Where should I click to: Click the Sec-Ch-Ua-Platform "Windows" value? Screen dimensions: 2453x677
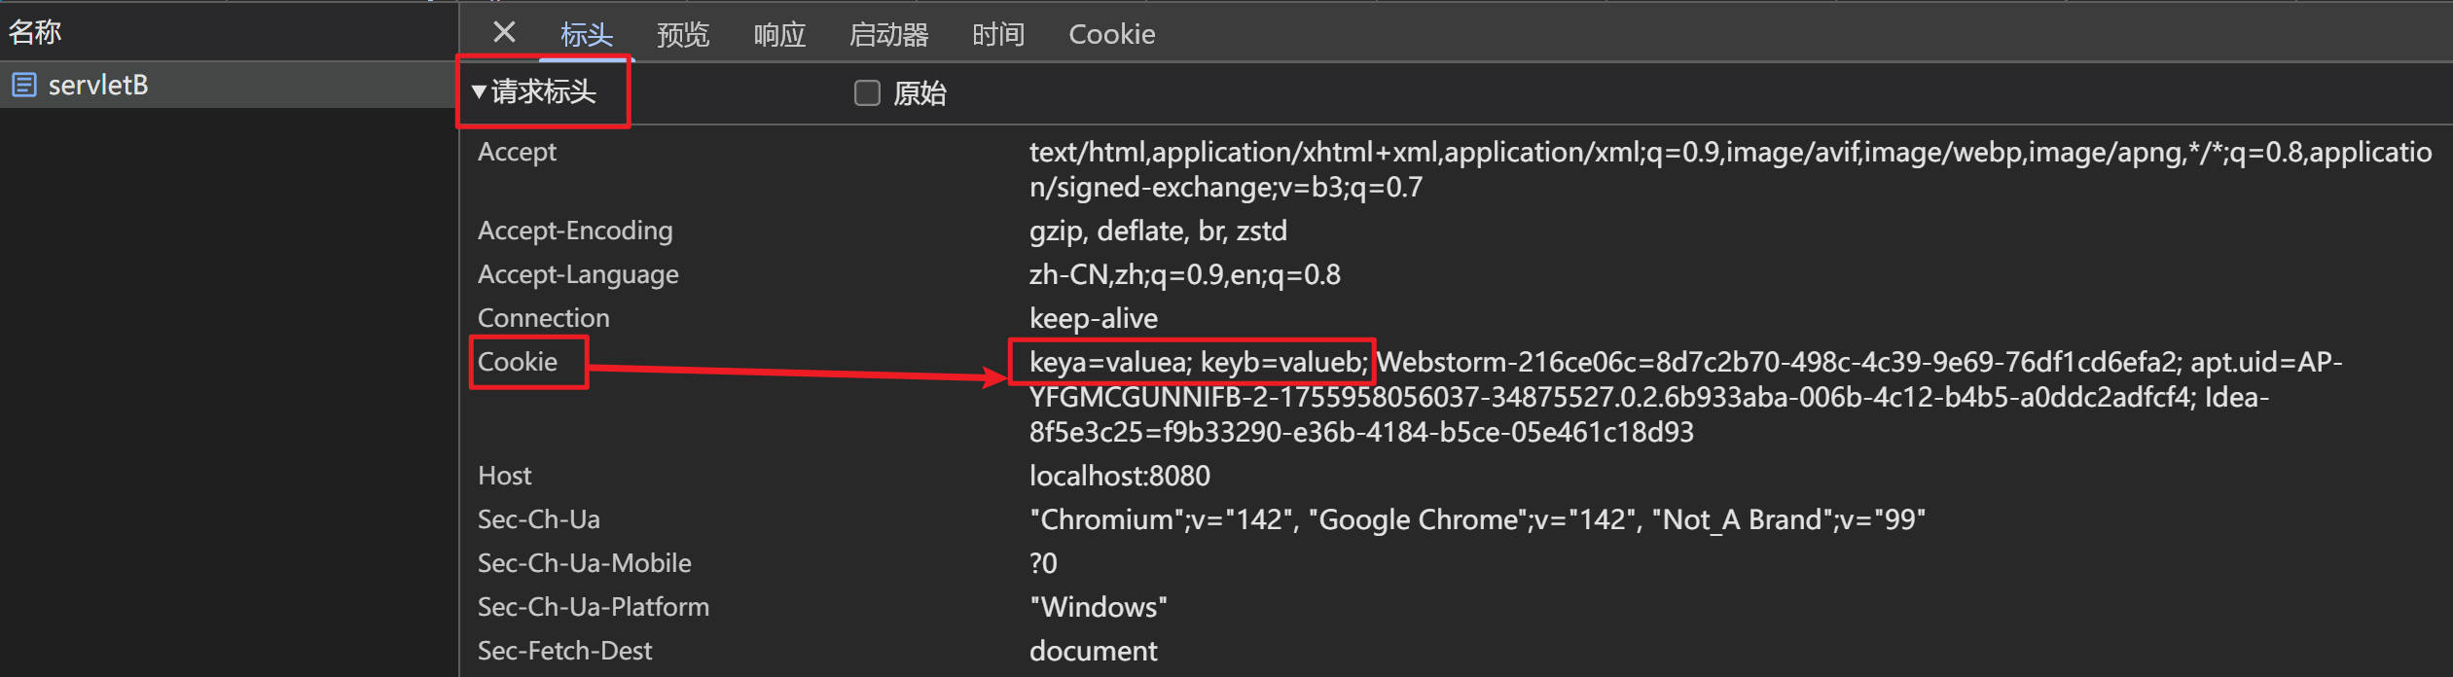click(1098, 607)
